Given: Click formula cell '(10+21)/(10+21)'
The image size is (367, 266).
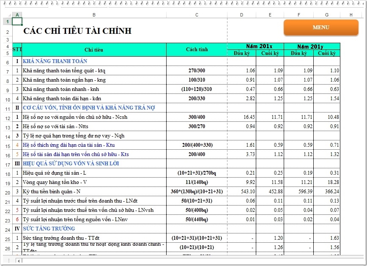Looking at the screenshot, I should (197, 247).
